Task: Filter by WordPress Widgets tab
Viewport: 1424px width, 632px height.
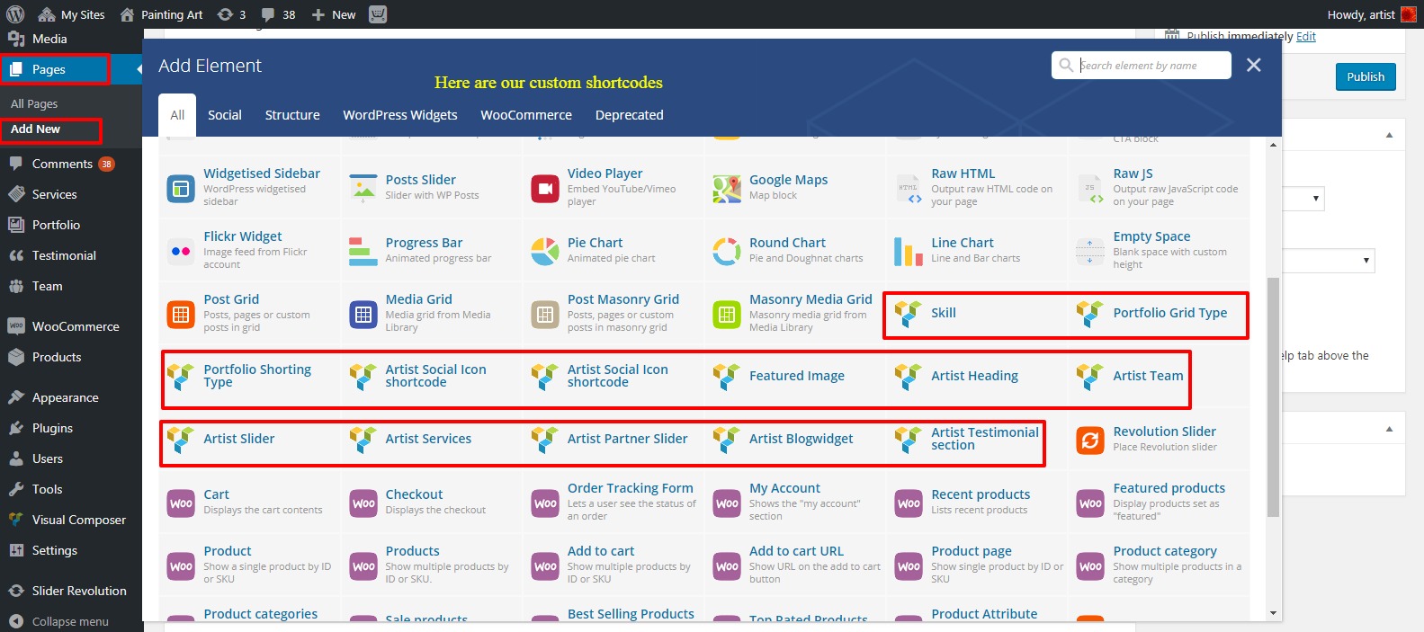Action: (400, 115)
